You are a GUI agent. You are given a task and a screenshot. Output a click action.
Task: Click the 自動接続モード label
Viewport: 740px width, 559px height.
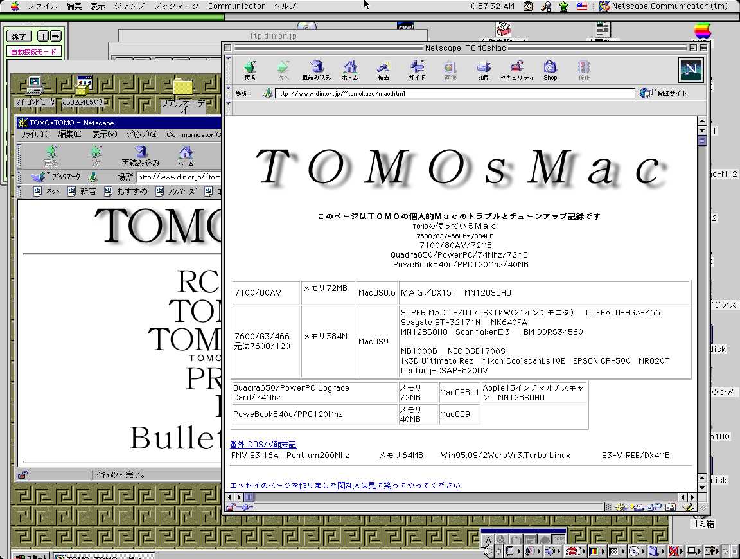coord(33,51)
